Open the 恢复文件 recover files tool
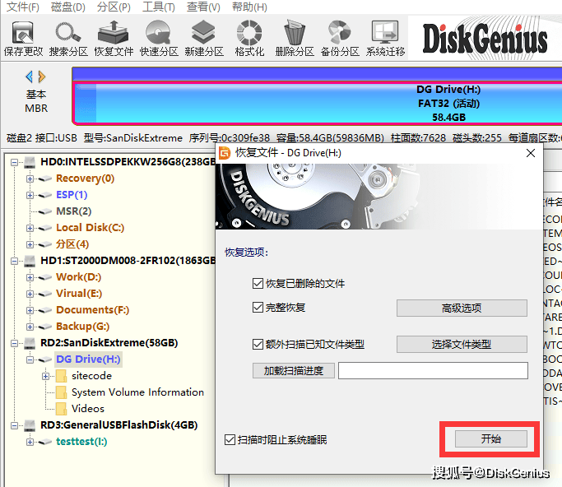Image resolution: width=562 pixels, height=487 pixels. click(x=113, y=38)
